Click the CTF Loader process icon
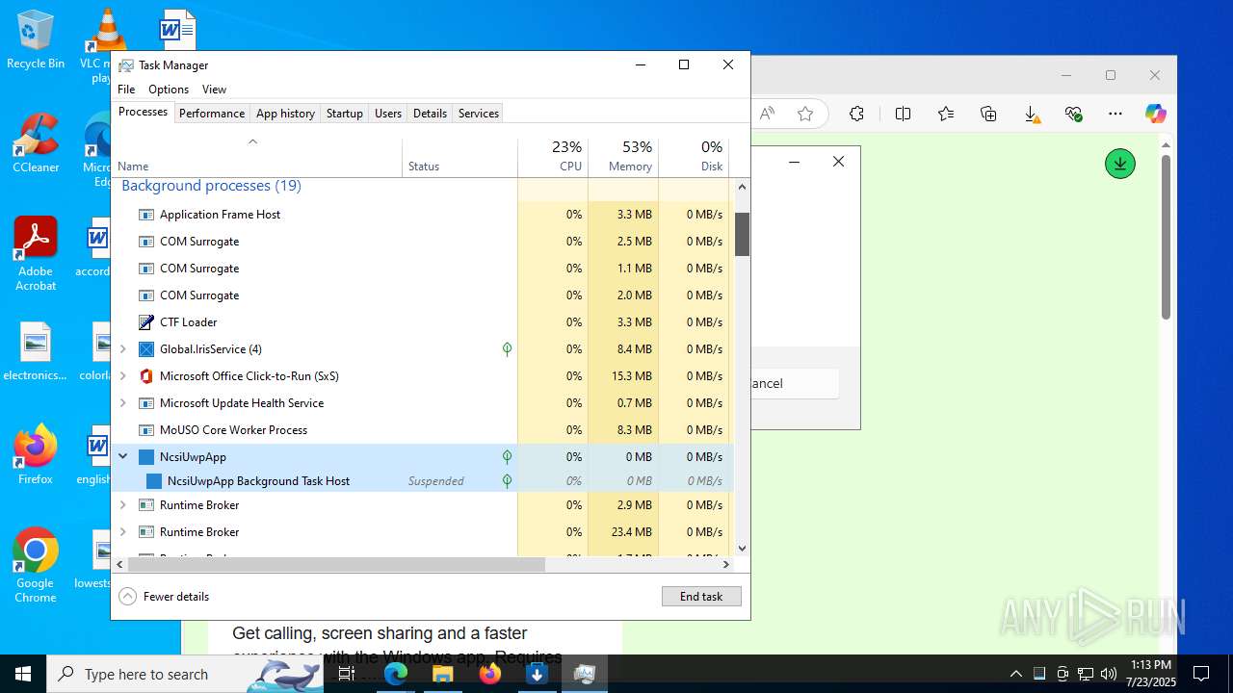The image size is (1233, 693). (146, 322)
